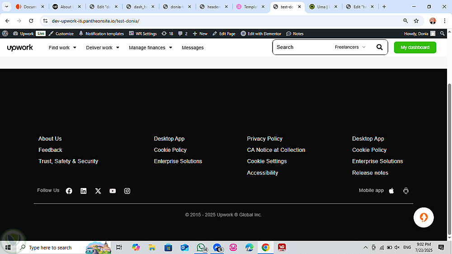Open File Explorer from the taskbar
Image resolution: width=452 pixels, height=254 pixels.
(152, 247)
